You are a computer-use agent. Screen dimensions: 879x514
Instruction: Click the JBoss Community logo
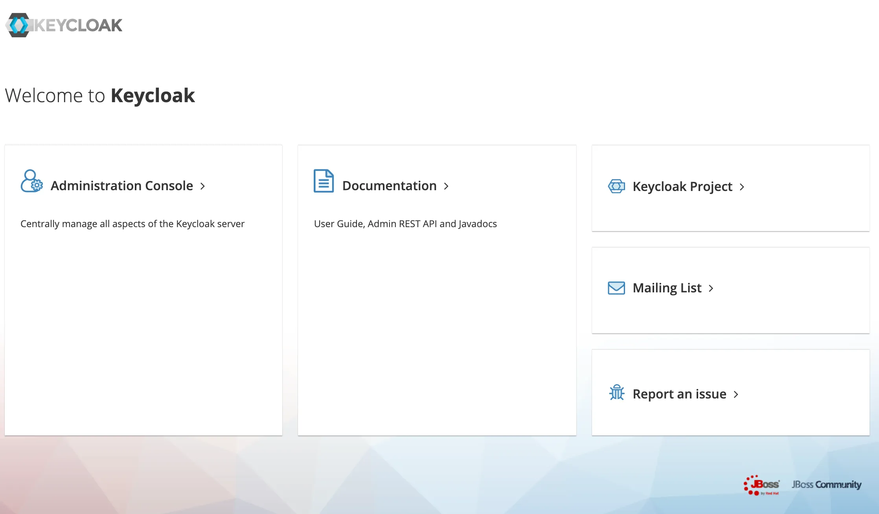coord(826,485)
